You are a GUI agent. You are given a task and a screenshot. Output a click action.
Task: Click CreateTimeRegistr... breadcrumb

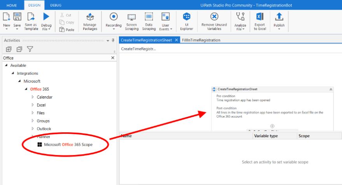138,49
